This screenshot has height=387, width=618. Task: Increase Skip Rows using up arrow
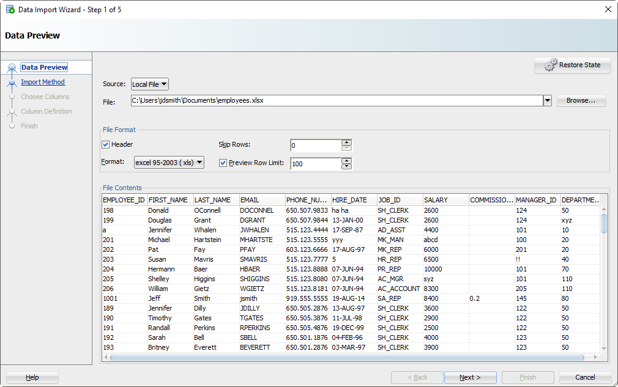coord(347,143)
